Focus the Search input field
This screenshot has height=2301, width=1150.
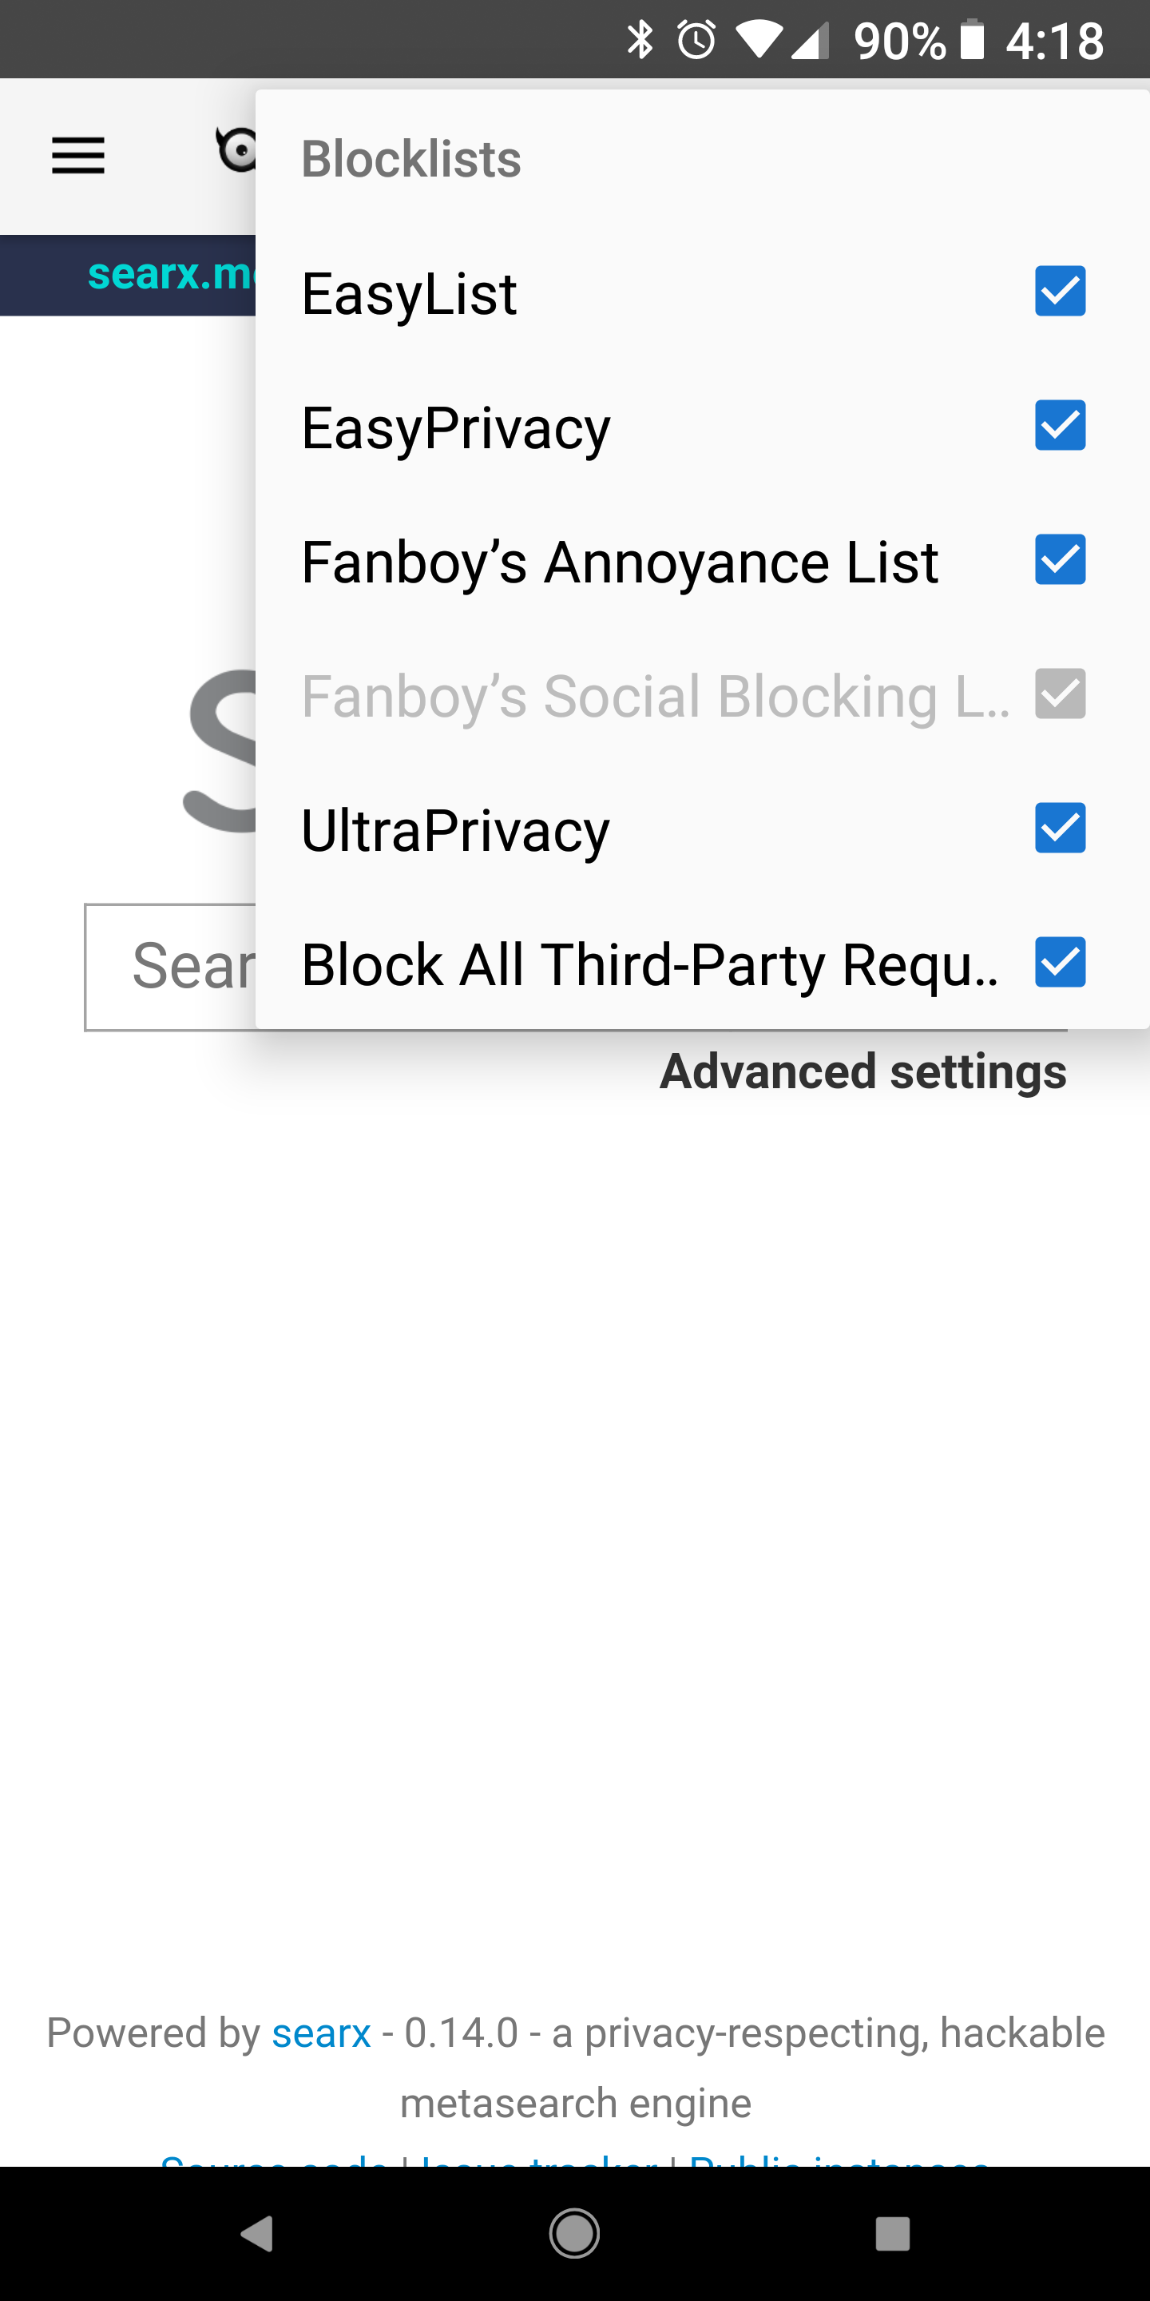(171, 968)
